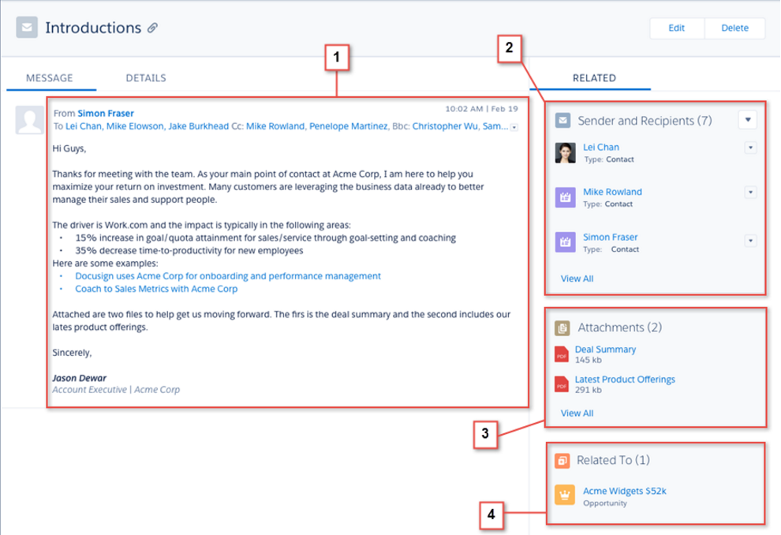Click the Sender and Recipients envelope icon
This screenshot has height=535, width=781.
(x=562, y=120)
